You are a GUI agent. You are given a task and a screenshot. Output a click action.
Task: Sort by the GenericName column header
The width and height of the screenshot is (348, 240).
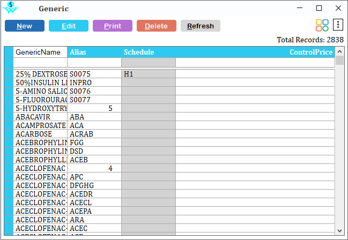[x=40, y=52]
